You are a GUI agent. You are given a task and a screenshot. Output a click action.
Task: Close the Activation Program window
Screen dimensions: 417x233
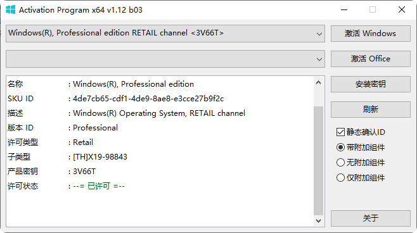[x=402, y=10]
